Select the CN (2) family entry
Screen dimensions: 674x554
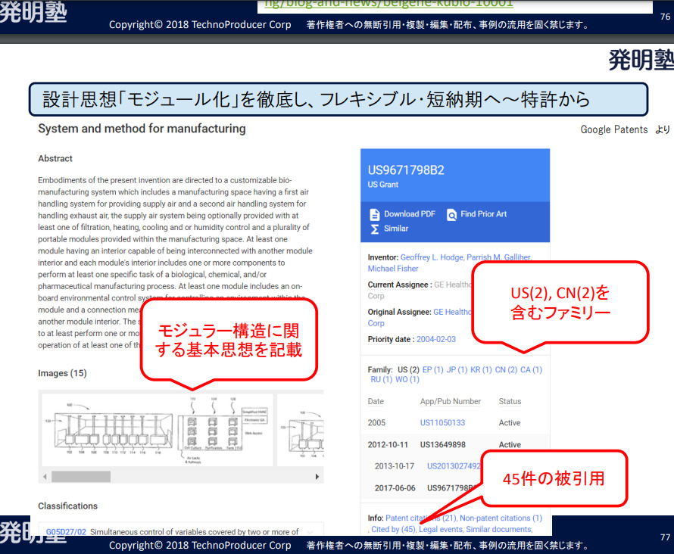coord(506,370)
